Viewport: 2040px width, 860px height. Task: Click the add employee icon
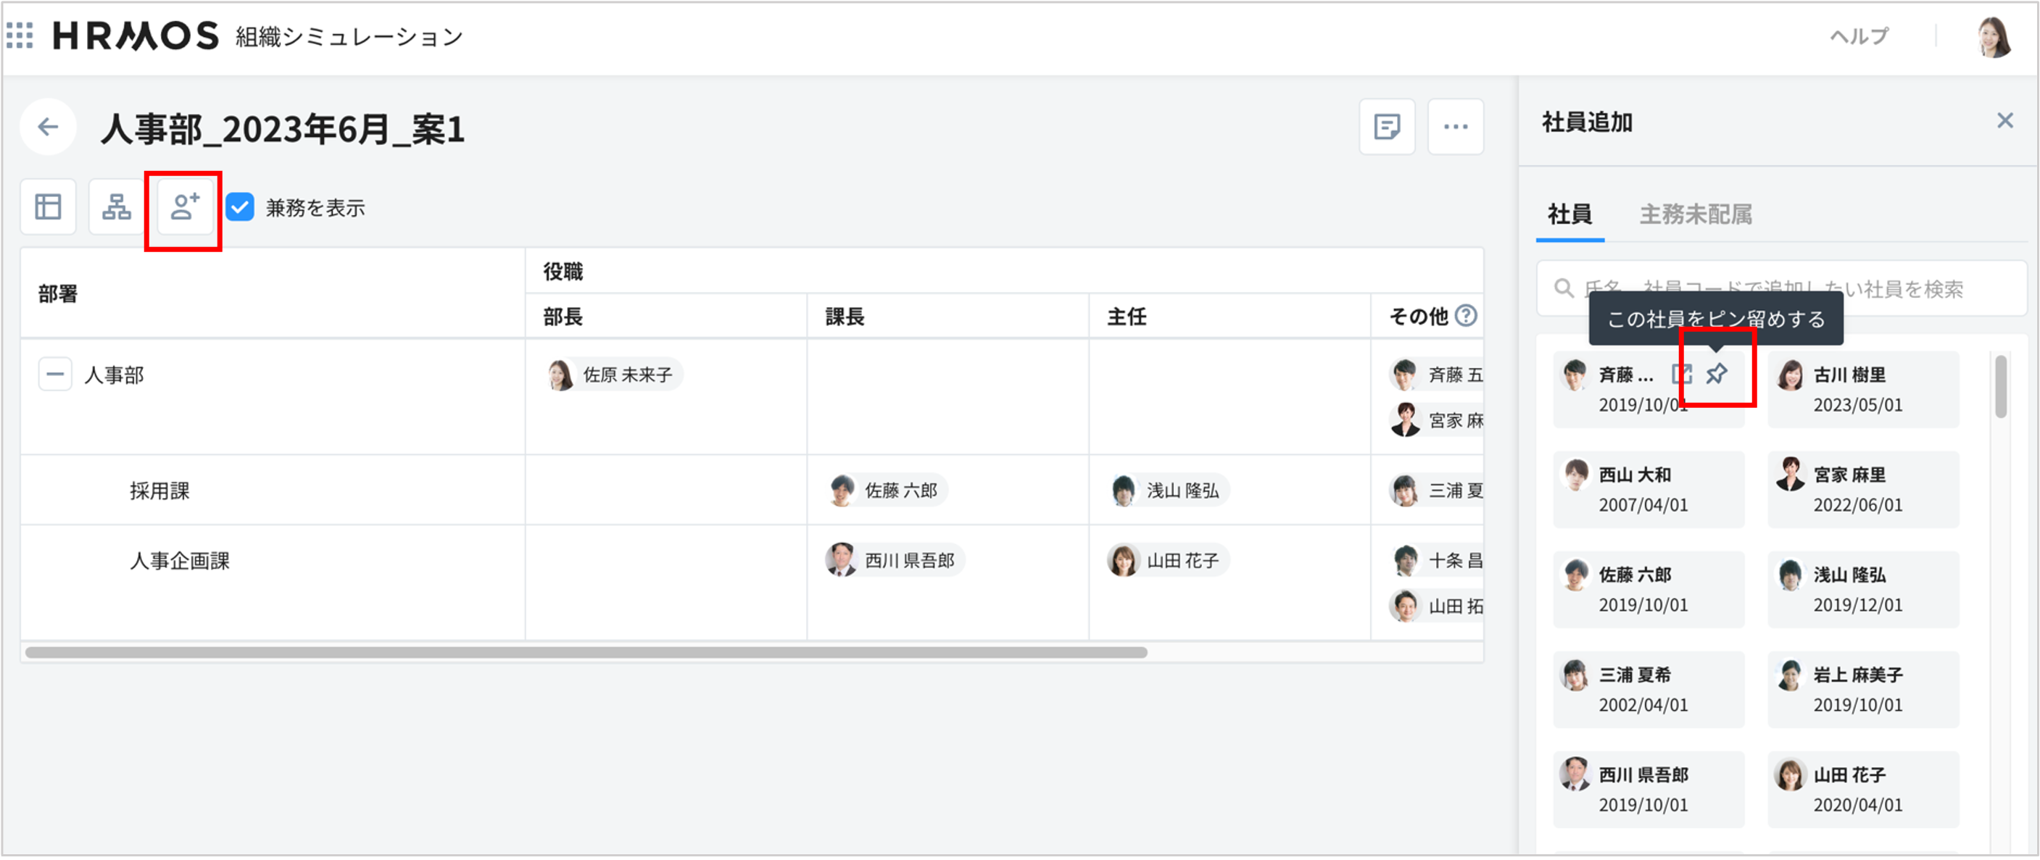(x=185, y=207)
